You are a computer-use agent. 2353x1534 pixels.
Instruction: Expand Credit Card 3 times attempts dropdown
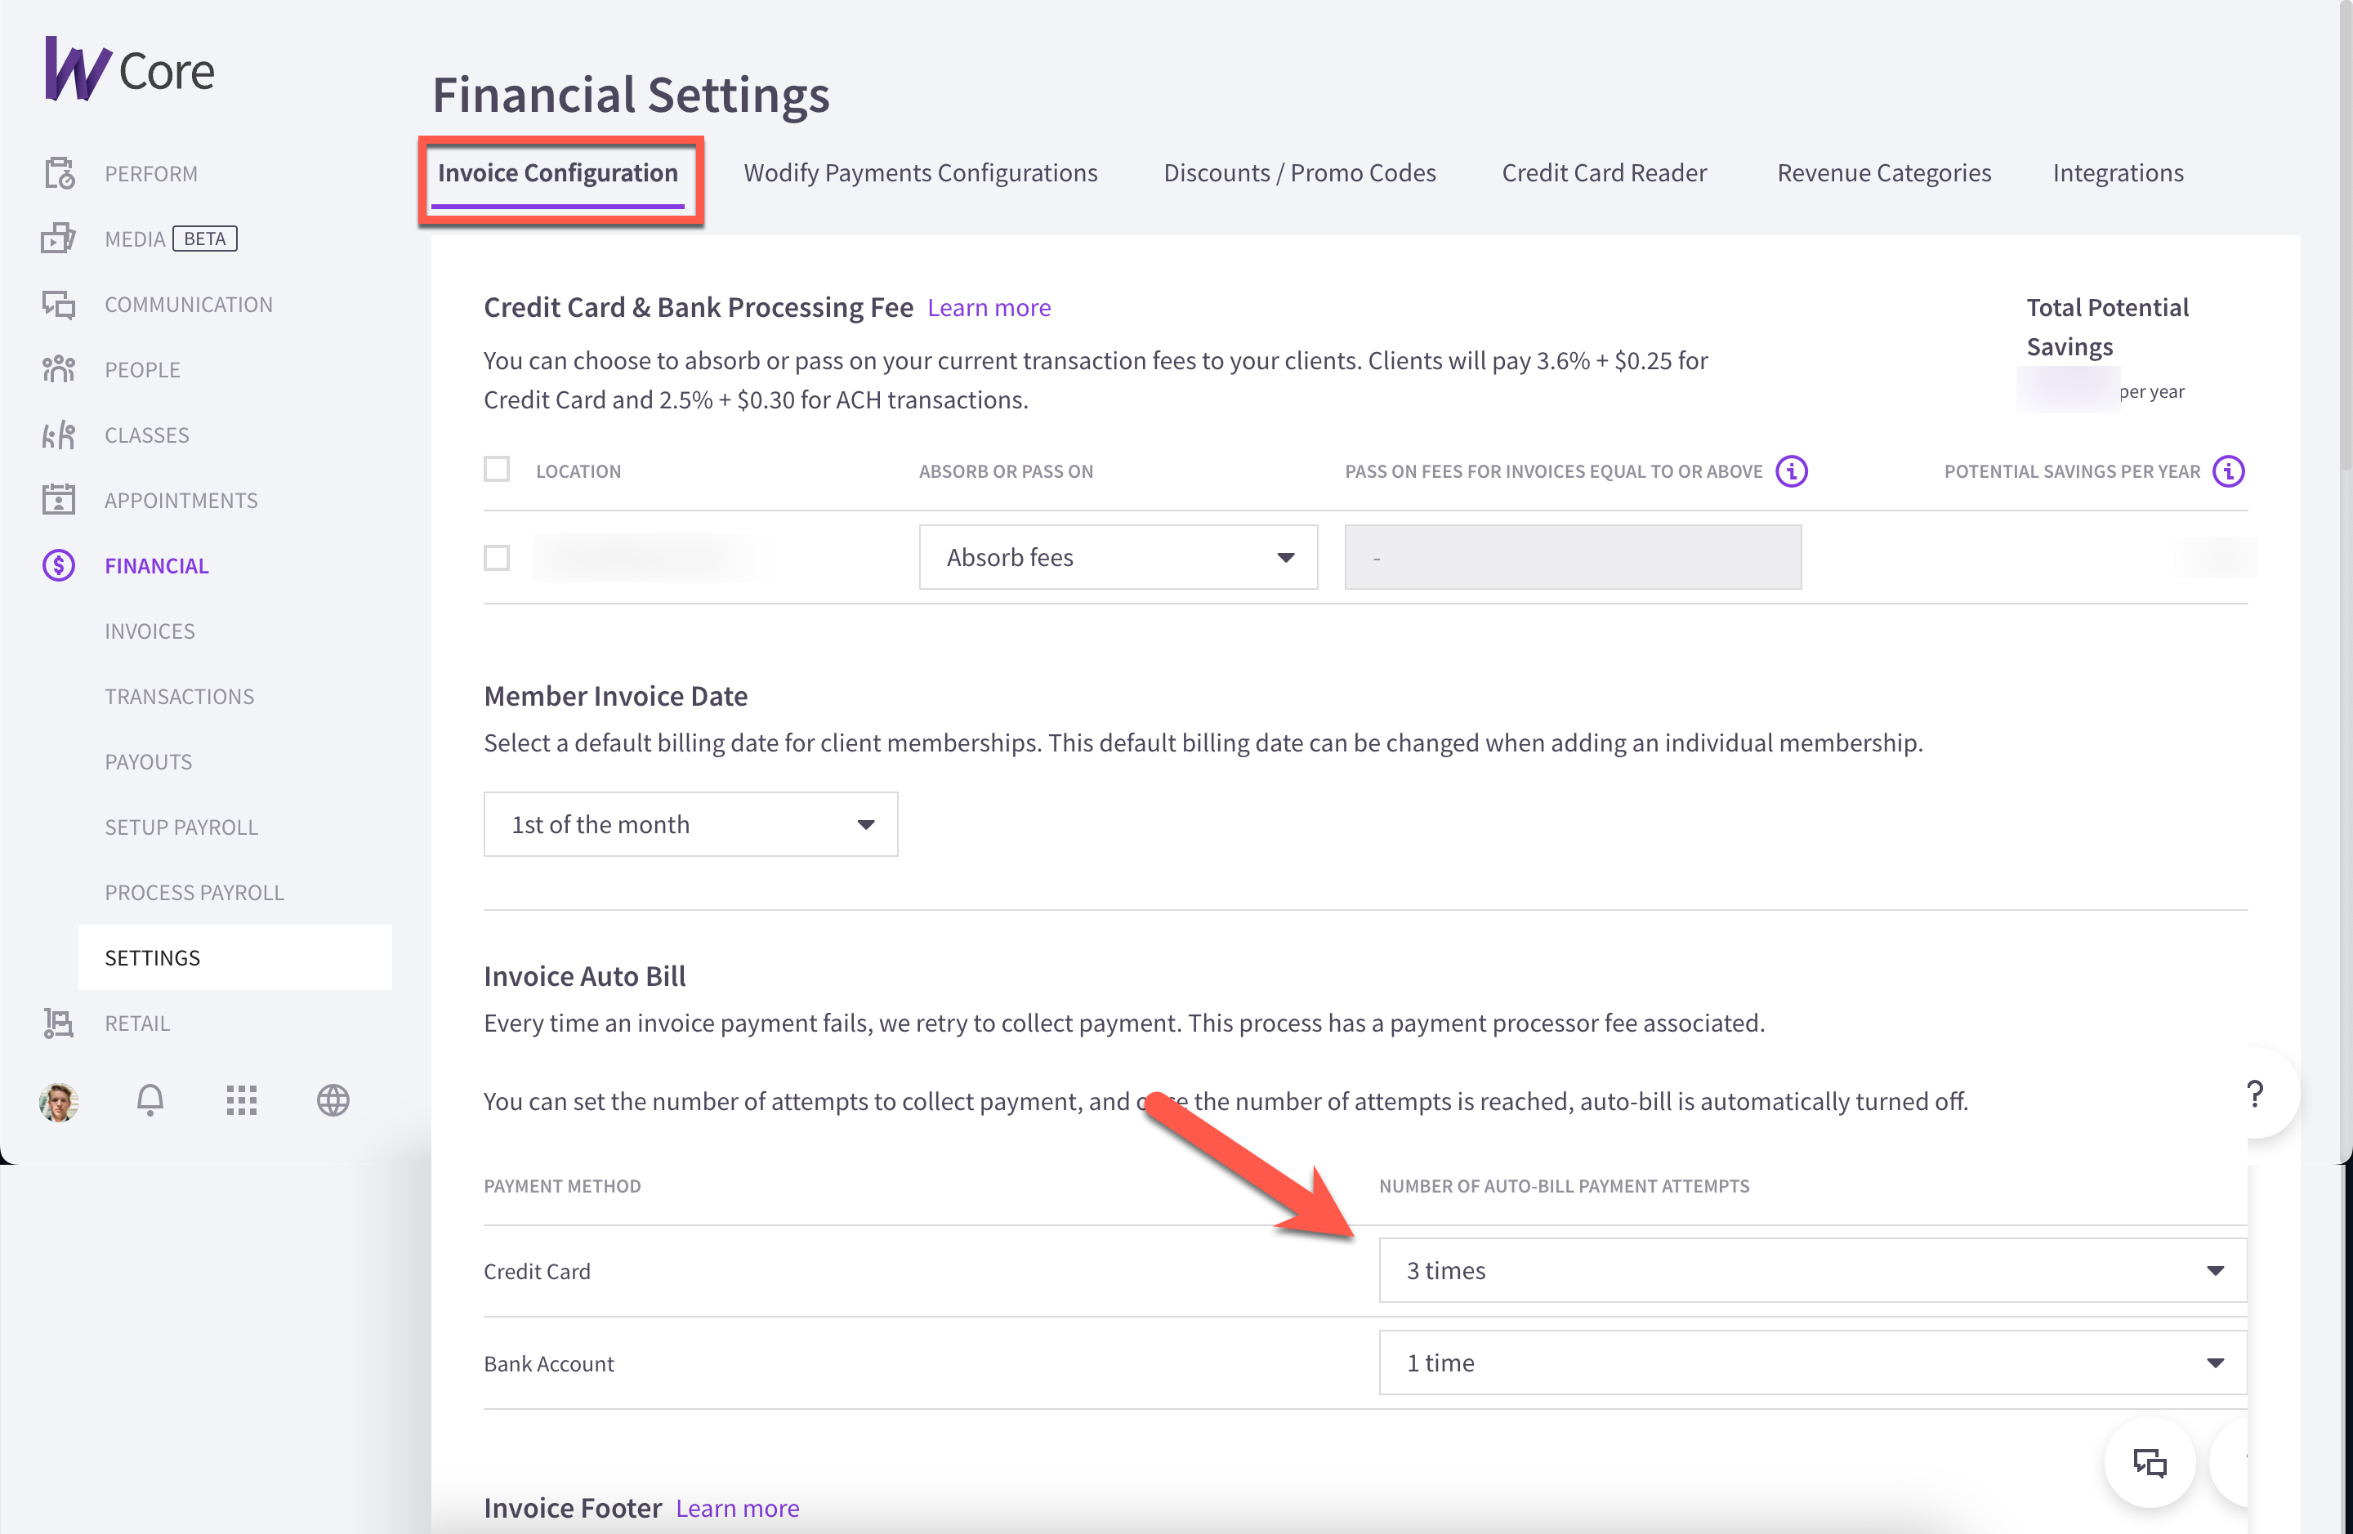click(1812, 1270)
